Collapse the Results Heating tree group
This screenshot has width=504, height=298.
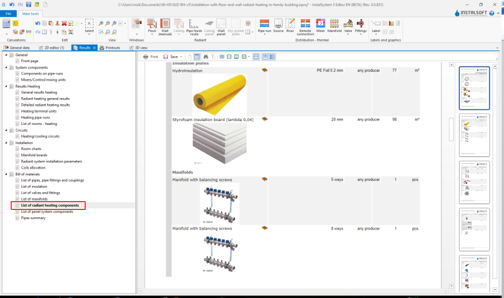6,86
